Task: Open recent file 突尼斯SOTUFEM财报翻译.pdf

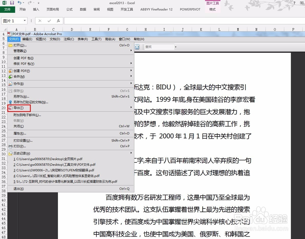Action: [x=71, y=170]
